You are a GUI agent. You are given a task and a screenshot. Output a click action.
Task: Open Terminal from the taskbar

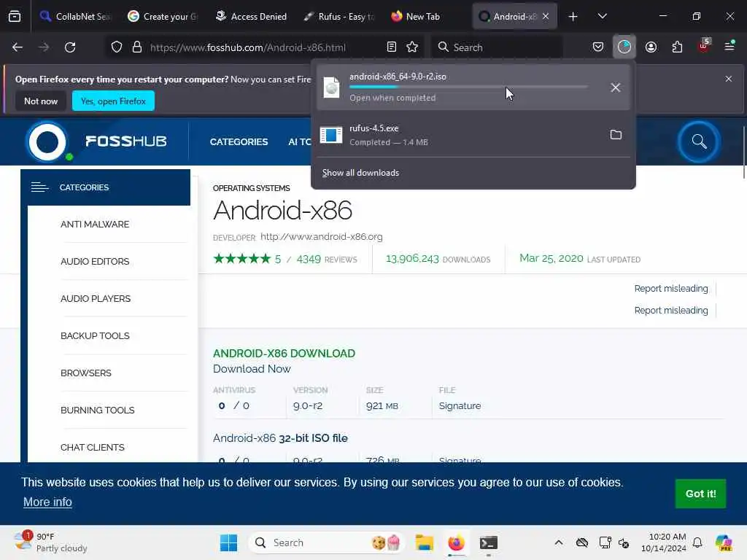pyautogui.click(x=489, y=542)
